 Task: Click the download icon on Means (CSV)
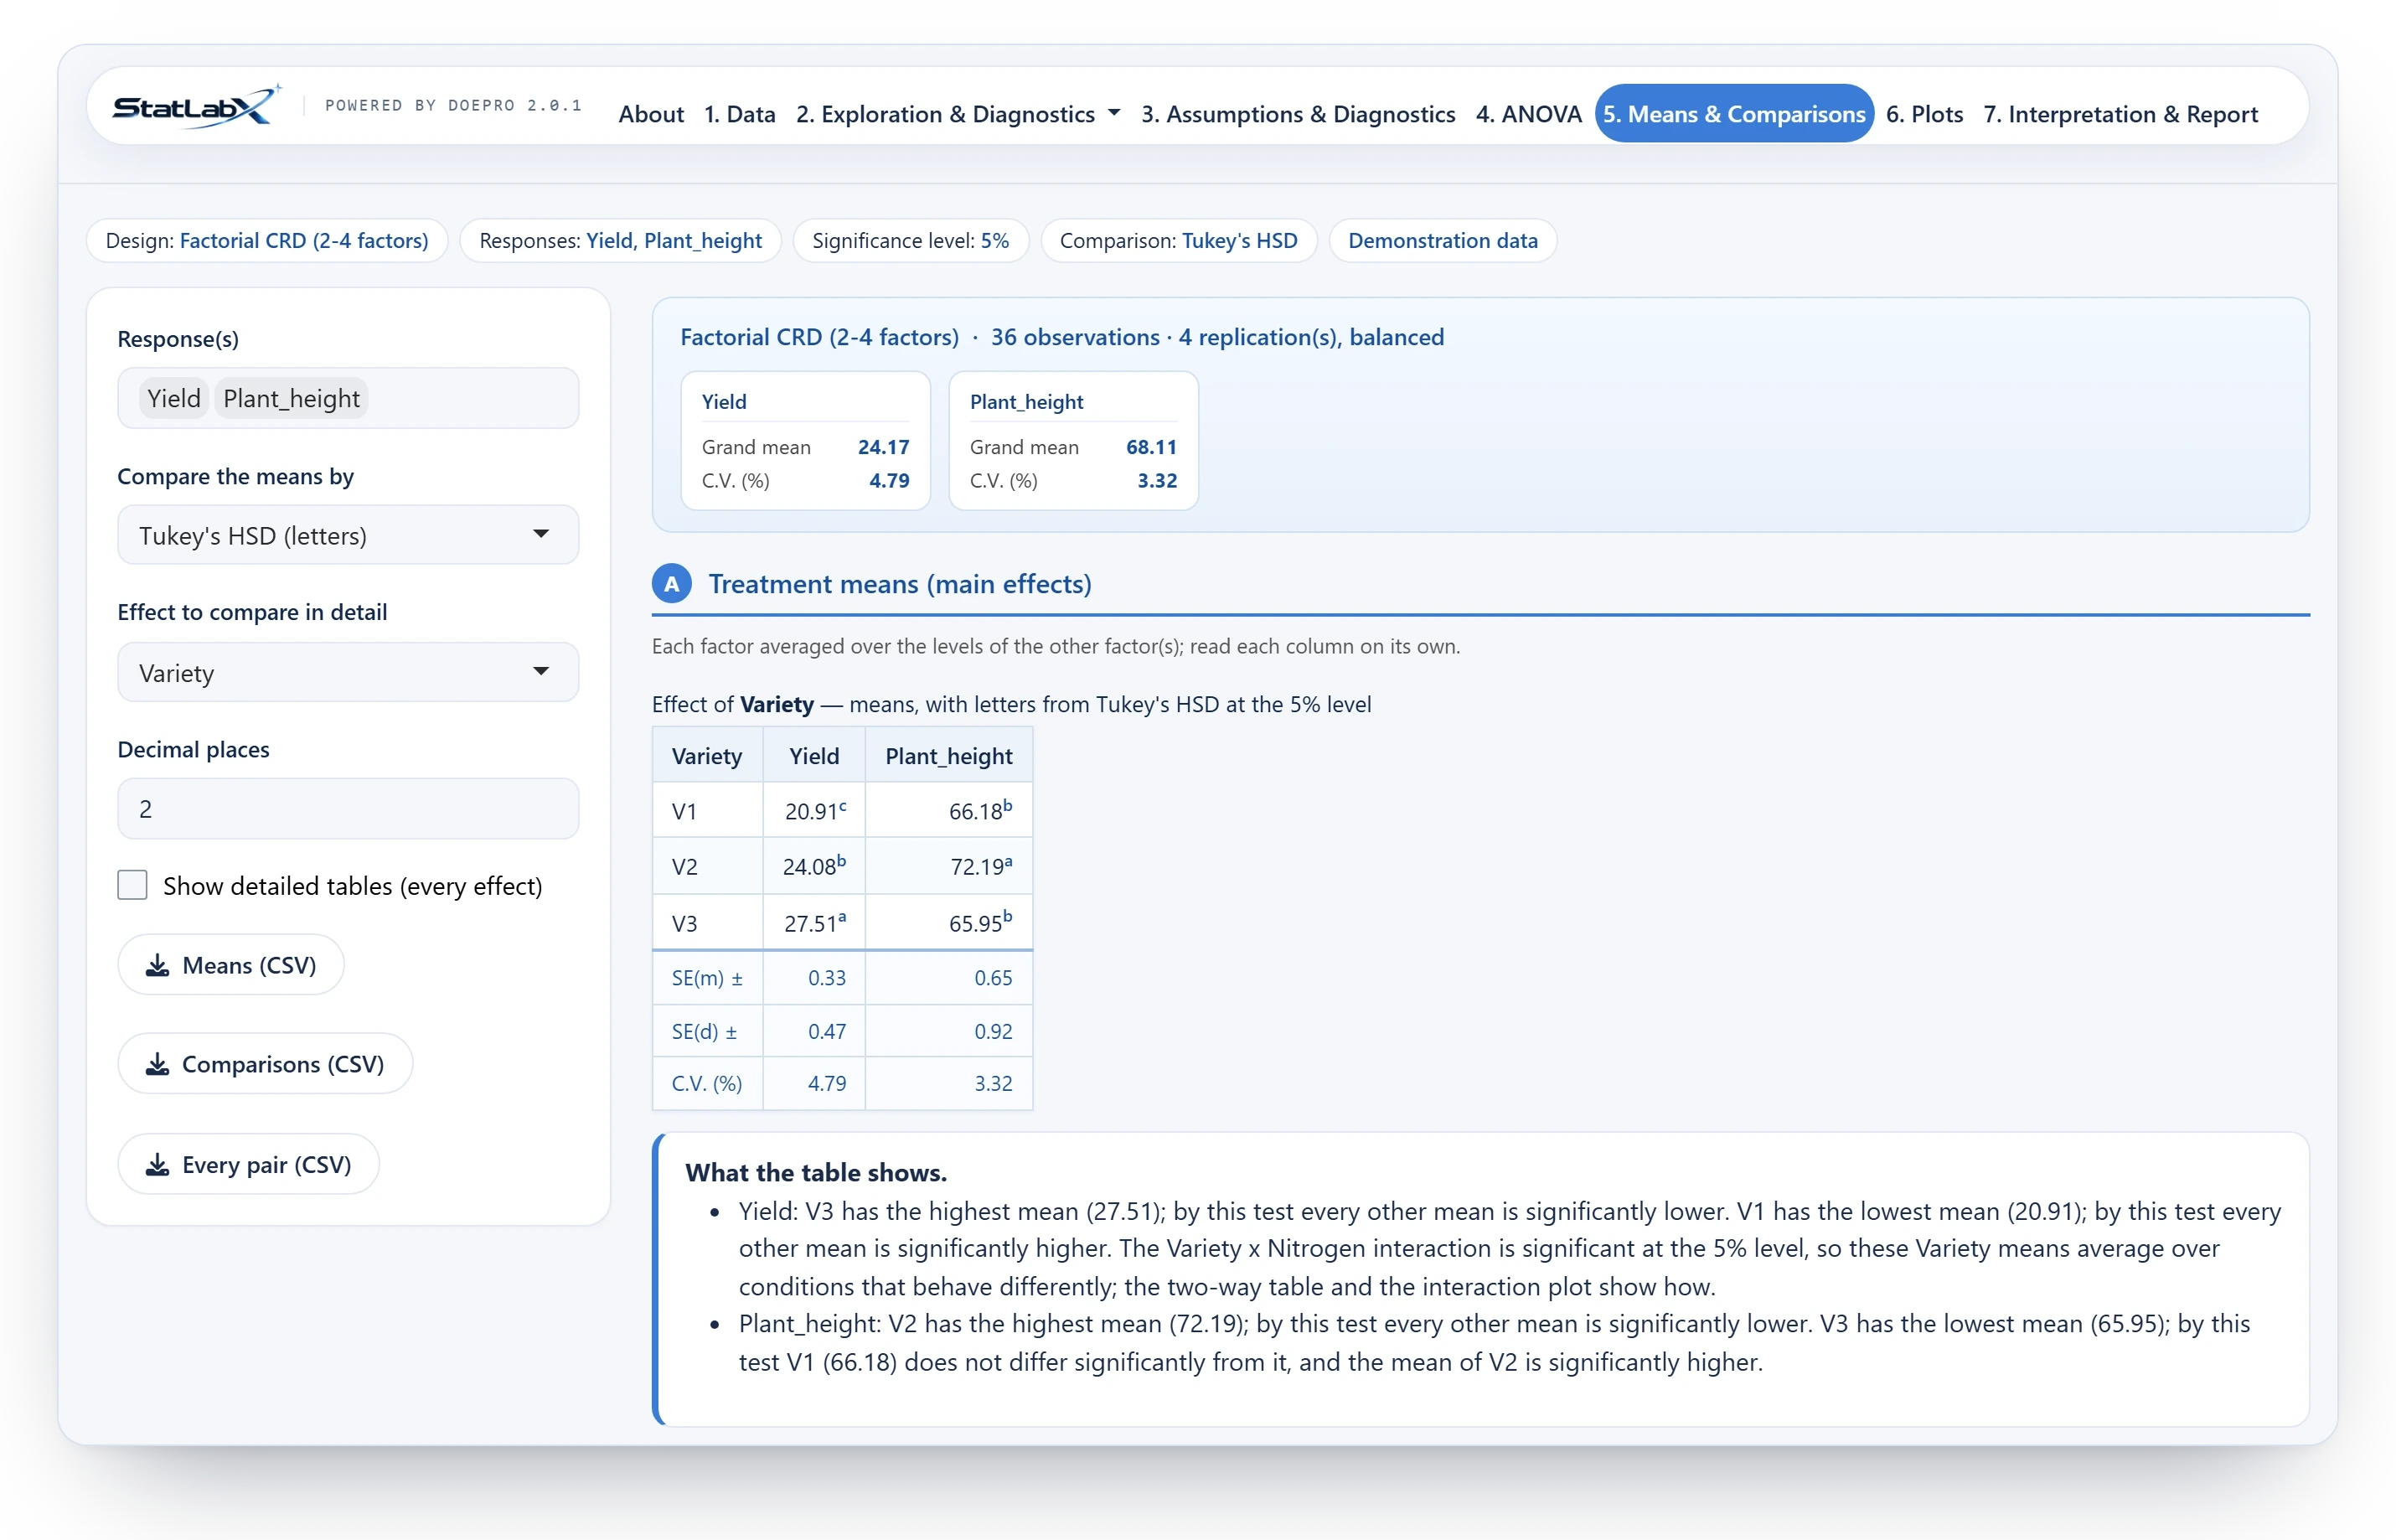tap(157, 965)
